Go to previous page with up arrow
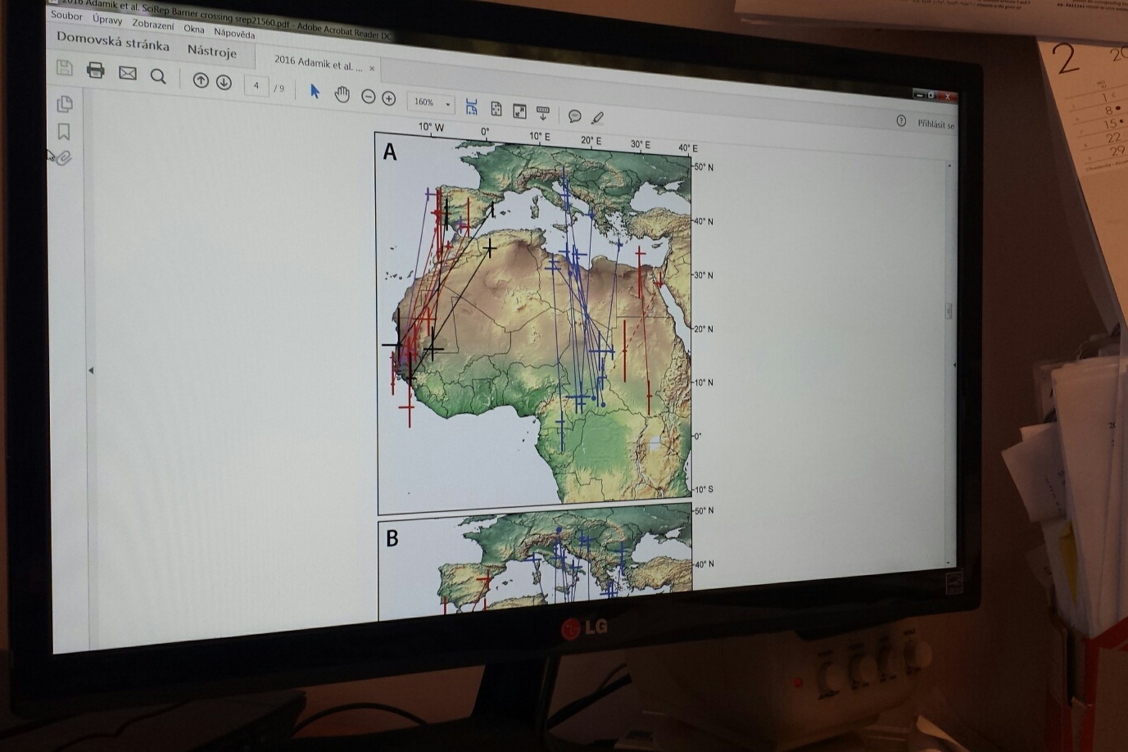 pos(201,80)
